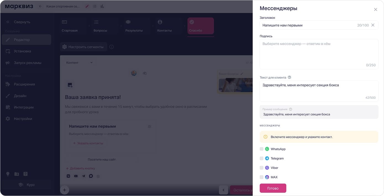Open social links settings gear icon

coord(98,176)
